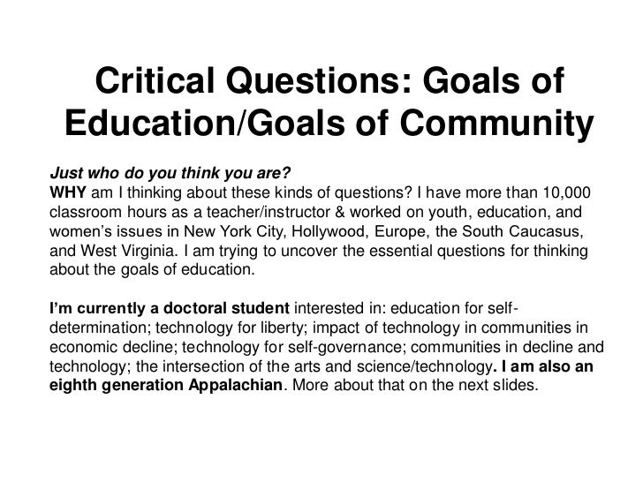Click the italic heading 'Just who do you think you are?'

(170, 173)
